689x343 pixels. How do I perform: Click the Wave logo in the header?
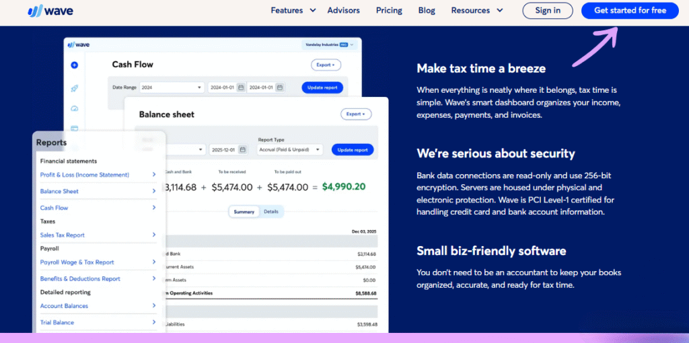coord(50,11)
